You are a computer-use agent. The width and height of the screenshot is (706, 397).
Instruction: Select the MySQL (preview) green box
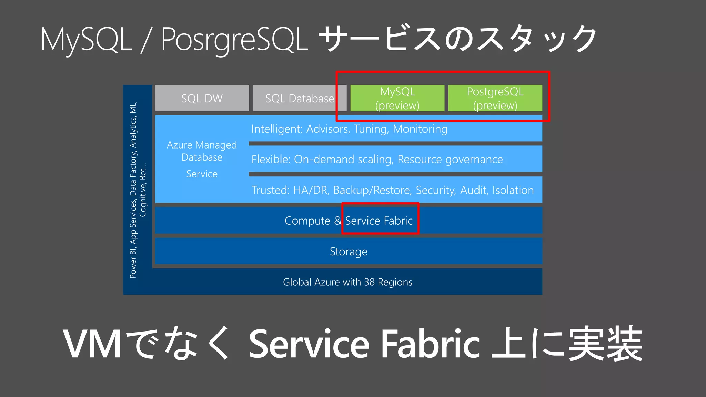(x=397, y=98)
